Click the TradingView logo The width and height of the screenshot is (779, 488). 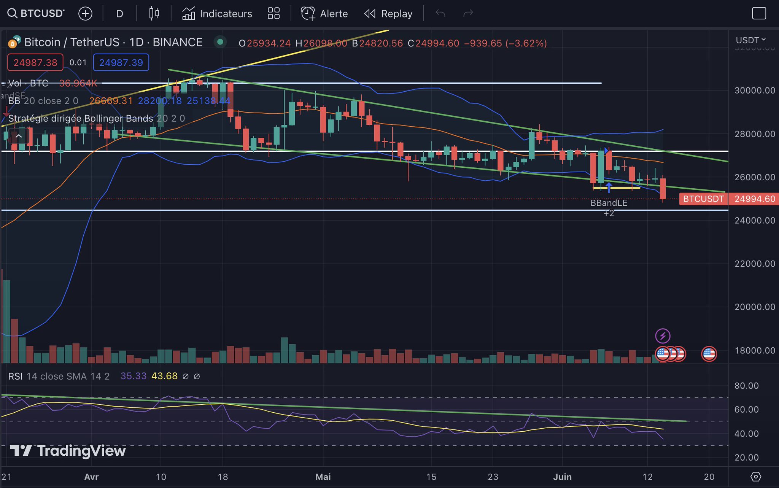[x=68, y=451]
